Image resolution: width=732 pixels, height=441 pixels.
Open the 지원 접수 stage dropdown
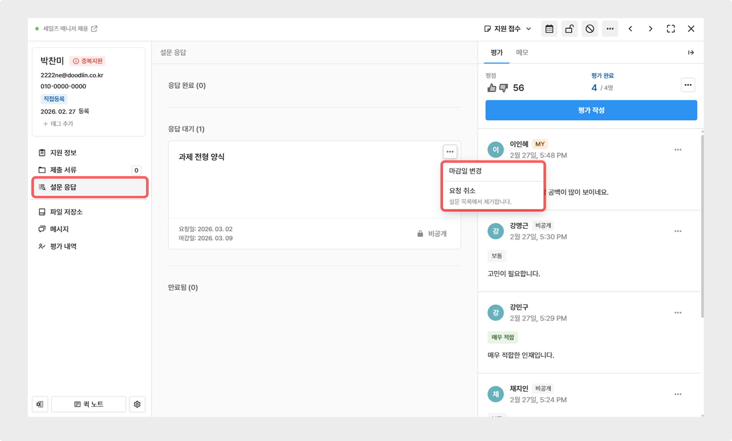[x=508, y=29]
